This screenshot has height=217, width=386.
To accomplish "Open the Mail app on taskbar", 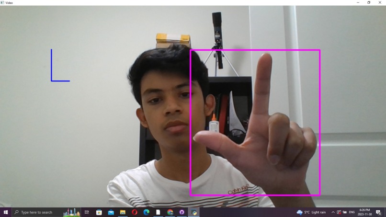I will (111, 212).
